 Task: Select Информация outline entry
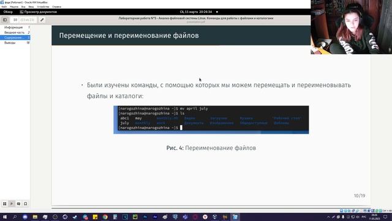point(15,27)
